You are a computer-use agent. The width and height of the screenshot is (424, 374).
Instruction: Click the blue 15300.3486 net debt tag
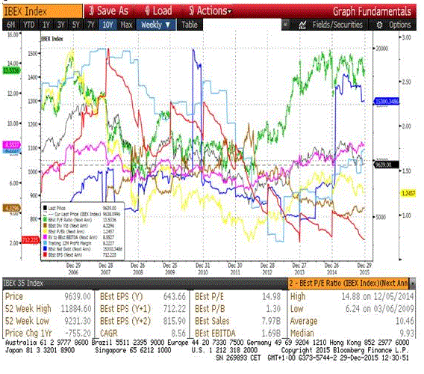387,102
